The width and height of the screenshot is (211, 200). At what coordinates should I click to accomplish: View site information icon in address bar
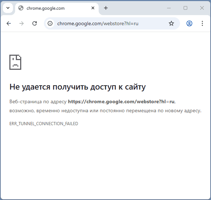point(50,23)
